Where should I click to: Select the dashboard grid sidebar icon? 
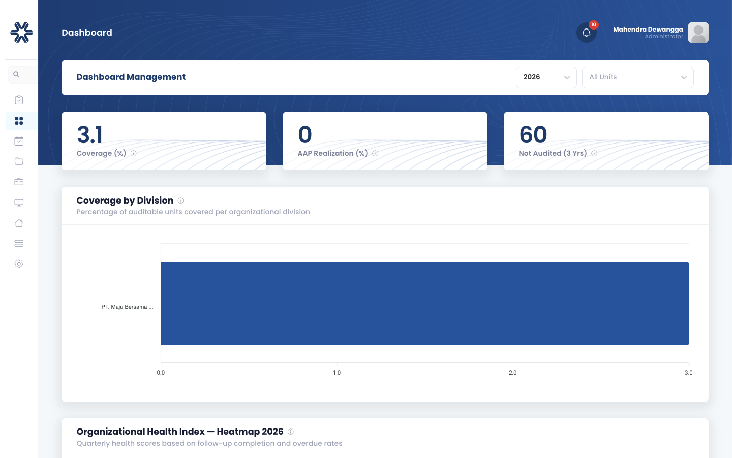point(19,121)
